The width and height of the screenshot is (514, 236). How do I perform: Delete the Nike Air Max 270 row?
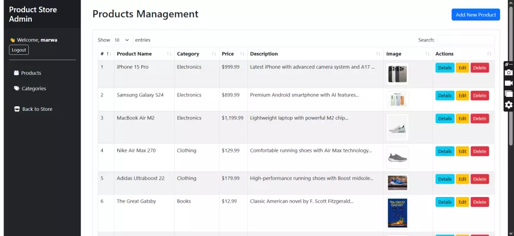[x=480, y=151]
